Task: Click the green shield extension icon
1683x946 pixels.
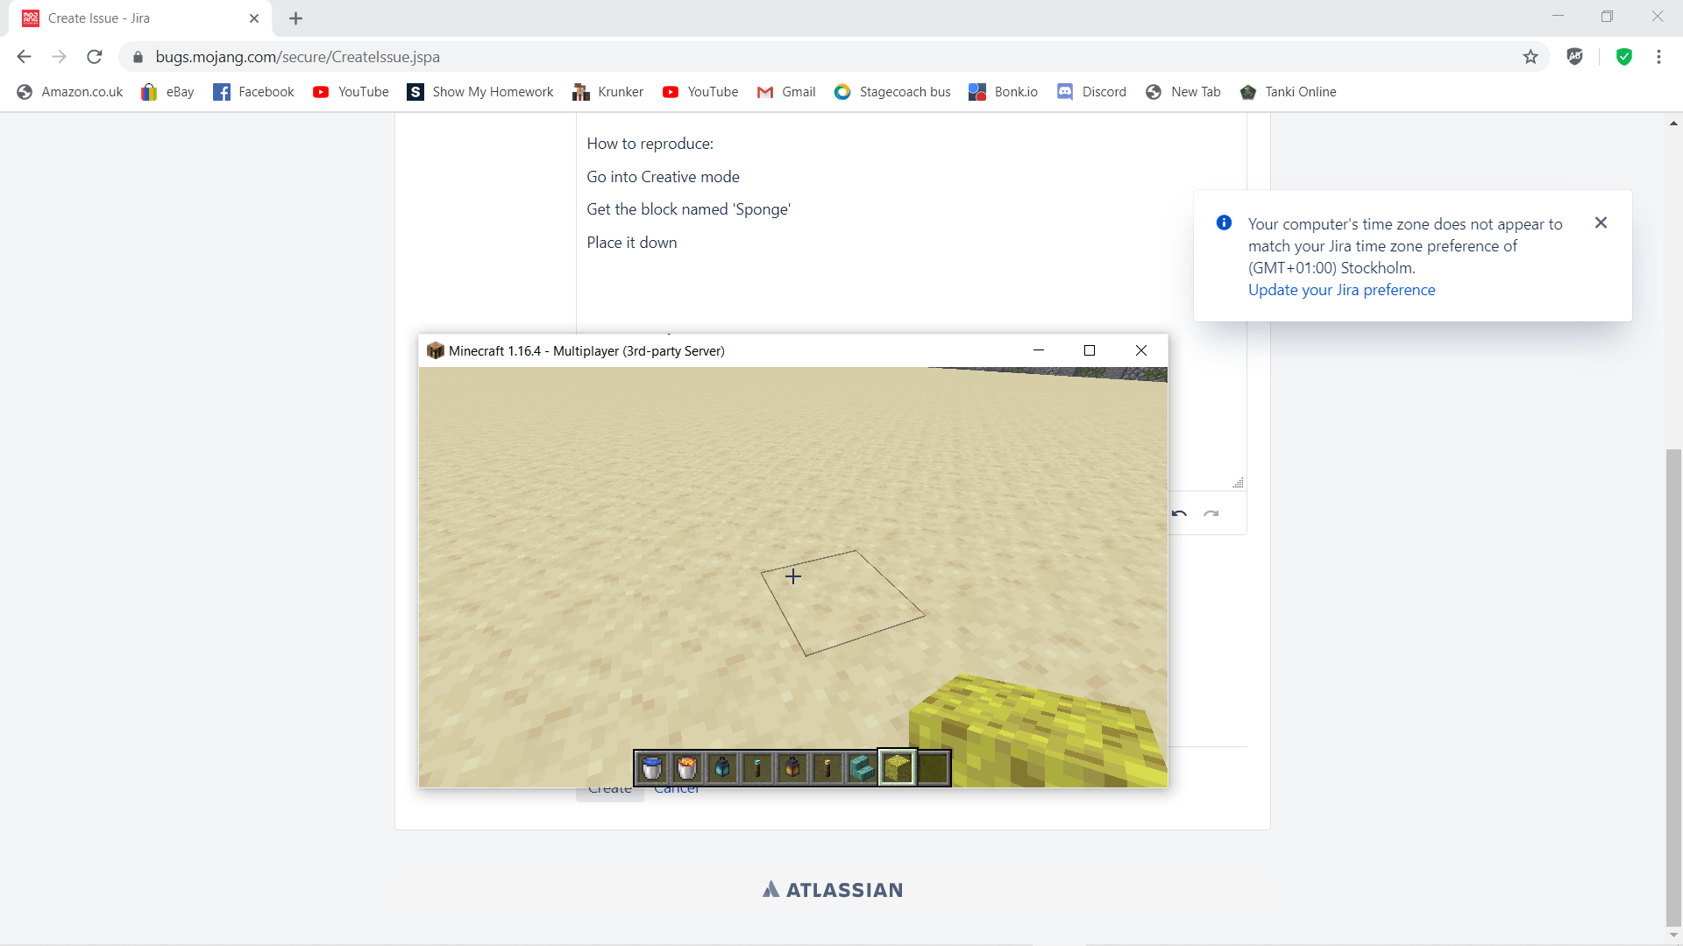Action: point(1624,57)
